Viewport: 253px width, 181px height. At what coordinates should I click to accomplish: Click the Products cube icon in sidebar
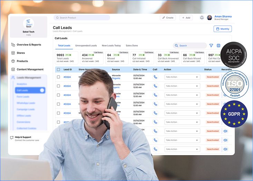tap(13, 61)
